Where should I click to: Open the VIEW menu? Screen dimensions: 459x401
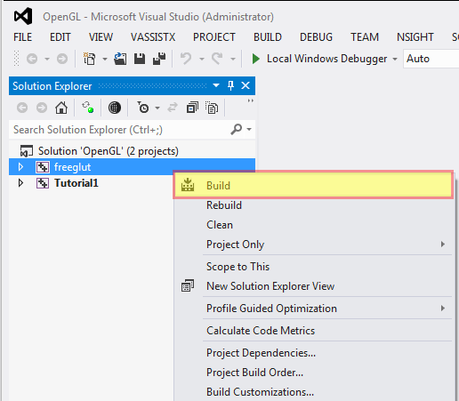point(101,37)
